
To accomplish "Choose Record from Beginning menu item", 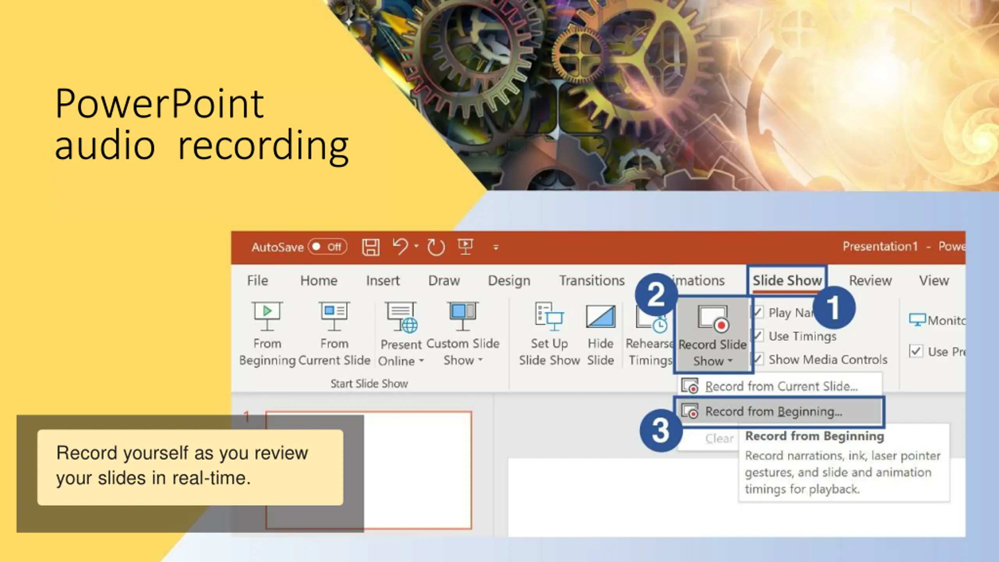I will [x=780, y=411].
